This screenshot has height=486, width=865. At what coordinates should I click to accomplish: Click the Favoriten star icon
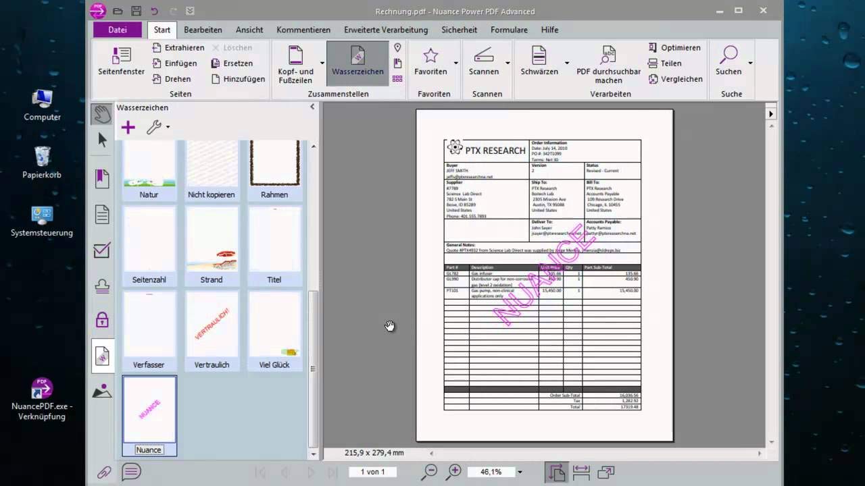[x=430, y=56]
